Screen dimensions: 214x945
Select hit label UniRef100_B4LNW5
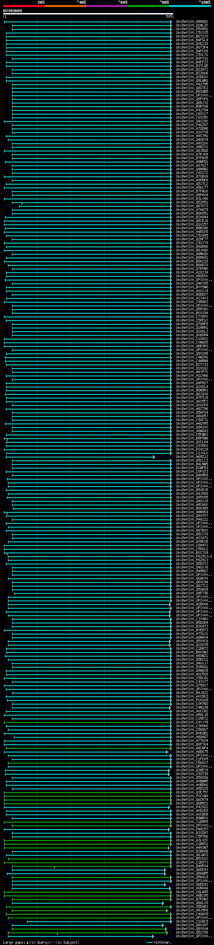point(192,464)
